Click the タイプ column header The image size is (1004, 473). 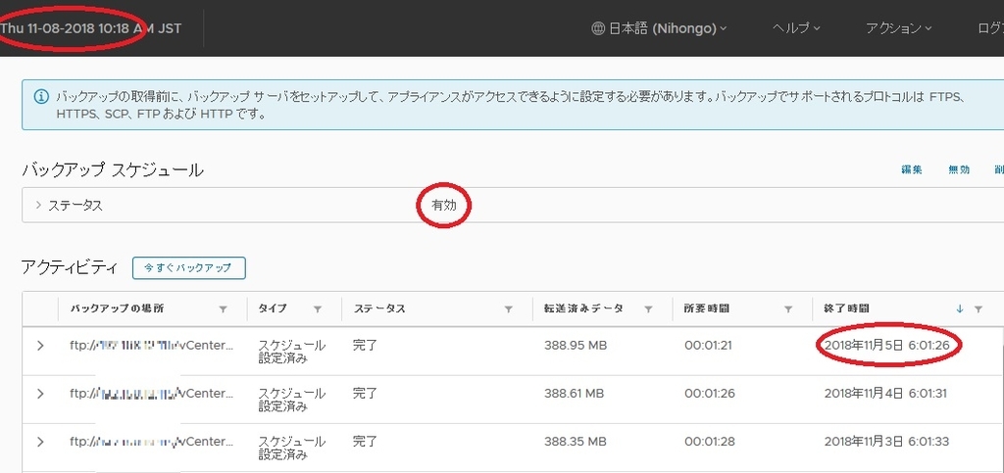tap(273, 308)
